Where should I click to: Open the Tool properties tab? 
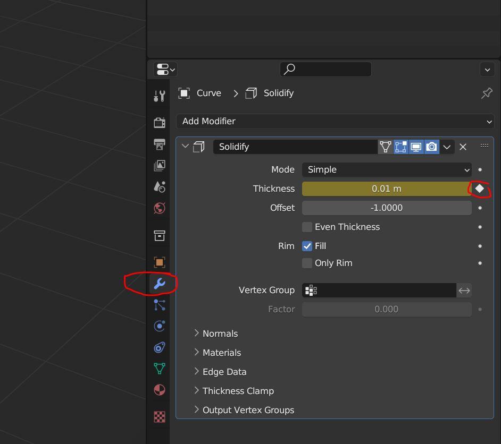point(159,96)
